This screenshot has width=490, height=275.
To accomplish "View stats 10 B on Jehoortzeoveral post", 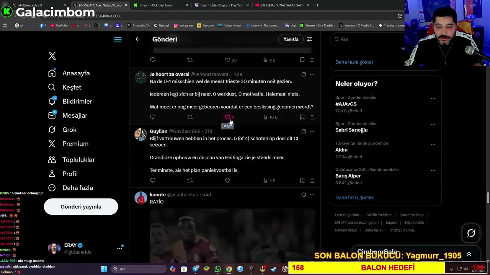I will pos(270,117).
